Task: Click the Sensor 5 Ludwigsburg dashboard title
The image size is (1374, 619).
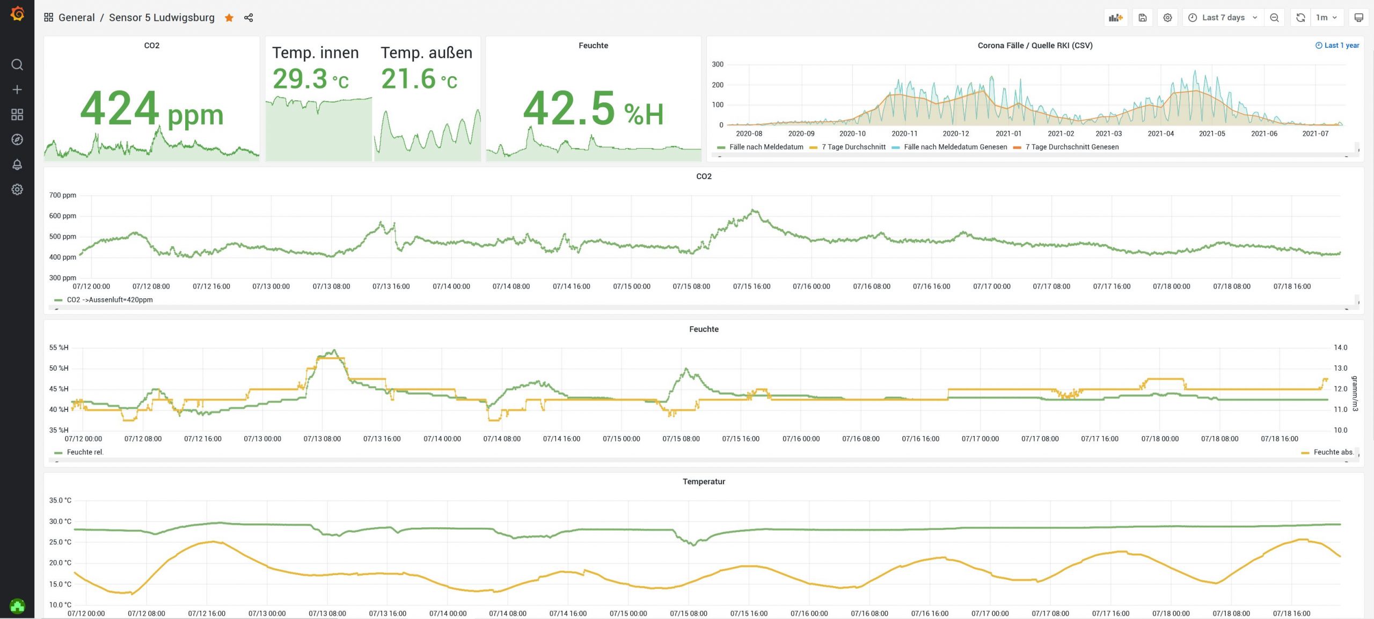Action: point(162,18)
